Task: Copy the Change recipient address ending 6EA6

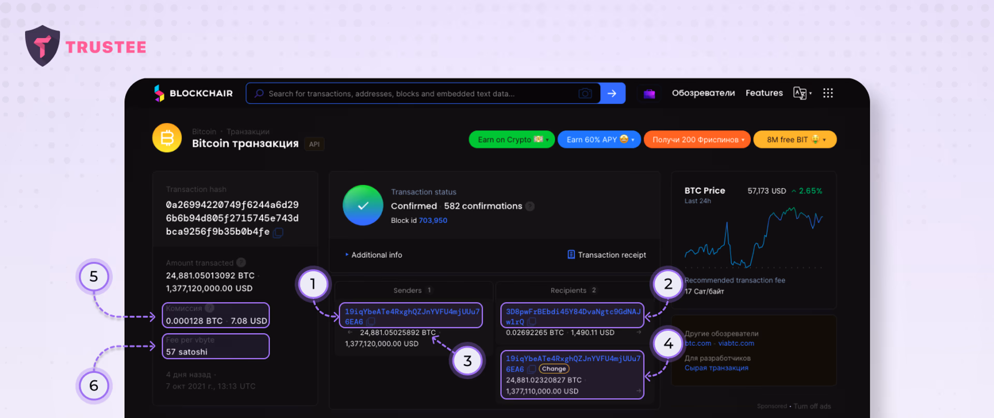Action: [531, 369]
